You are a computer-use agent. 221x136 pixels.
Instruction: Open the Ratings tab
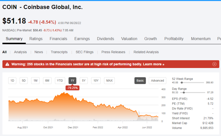pyautogui.click(x=36, y=39)
